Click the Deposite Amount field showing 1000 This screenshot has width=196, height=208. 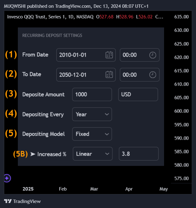pos(92,94)
